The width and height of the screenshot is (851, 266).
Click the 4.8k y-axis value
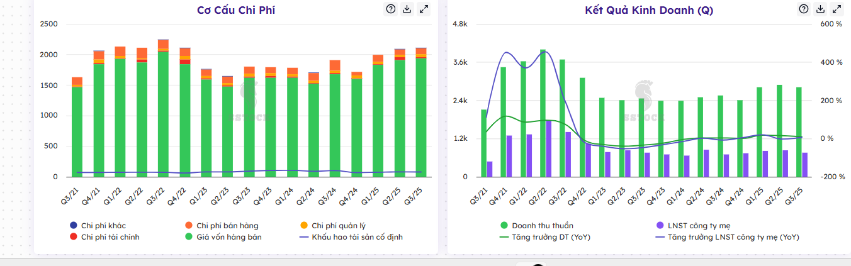460,24
